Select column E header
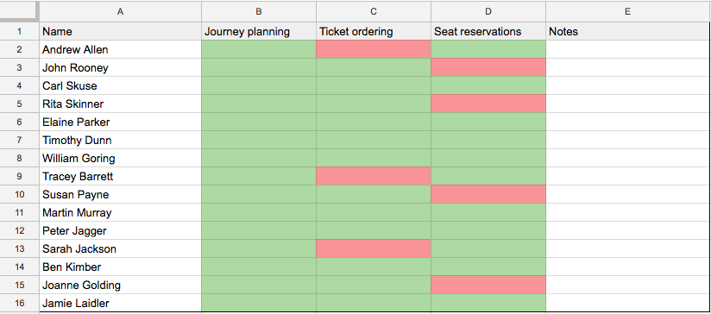Screen dimensions: 711x314 pyautogui.click(x=628, y=12)
